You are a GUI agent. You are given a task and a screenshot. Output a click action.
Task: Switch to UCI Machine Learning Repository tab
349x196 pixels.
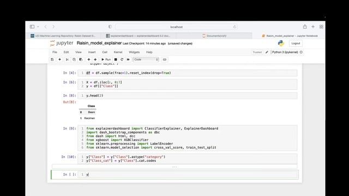click(x=63, y=36)
